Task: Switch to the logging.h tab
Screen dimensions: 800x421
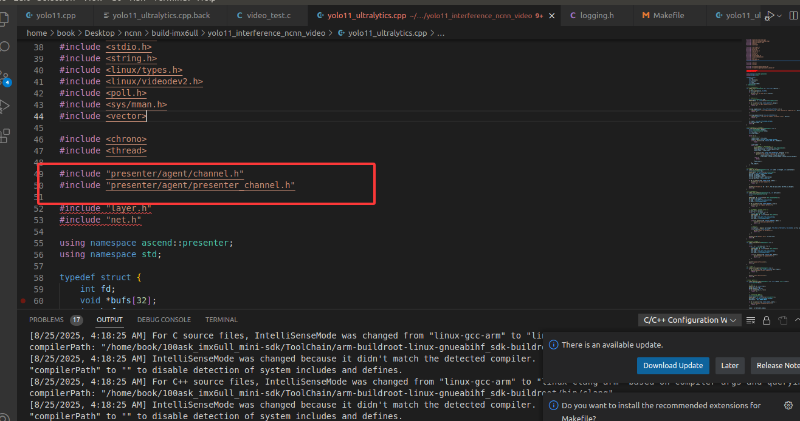Action: point(597,15)
